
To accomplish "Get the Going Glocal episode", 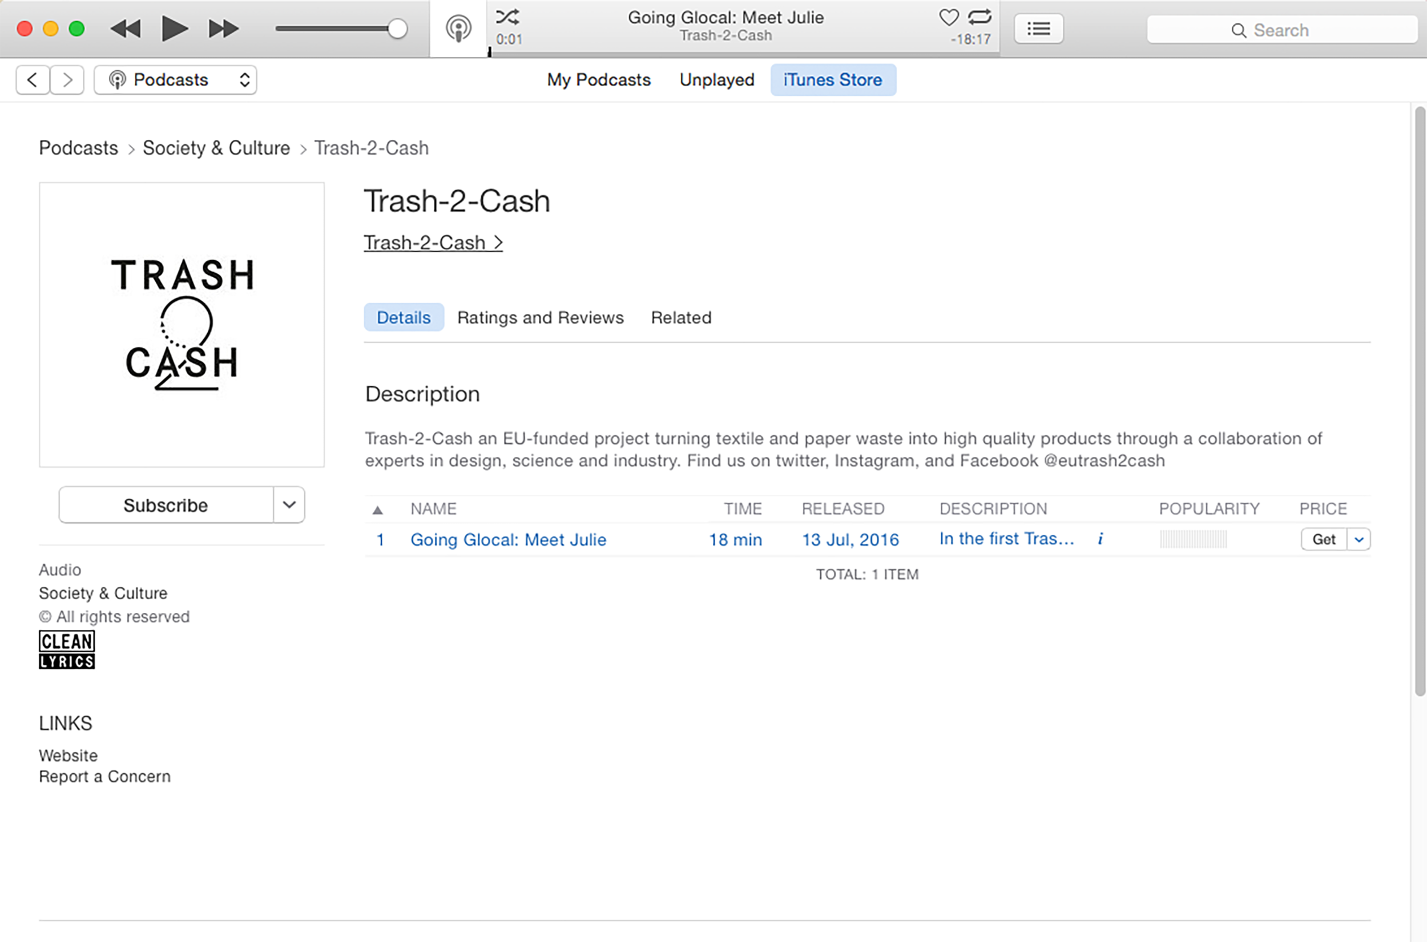I will 1324,539.
